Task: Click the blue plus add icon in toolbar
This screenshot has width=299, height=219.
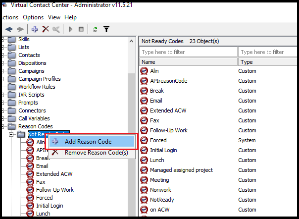Action: point(35,29)
